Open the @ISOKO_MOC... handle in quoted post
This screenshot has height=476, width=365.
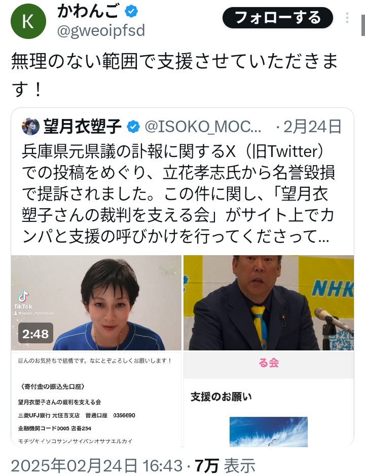pos(203,127)
